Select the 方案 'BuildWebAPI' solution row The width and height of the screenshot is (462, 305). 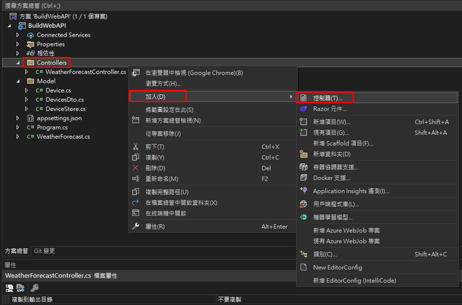(63, 16)
